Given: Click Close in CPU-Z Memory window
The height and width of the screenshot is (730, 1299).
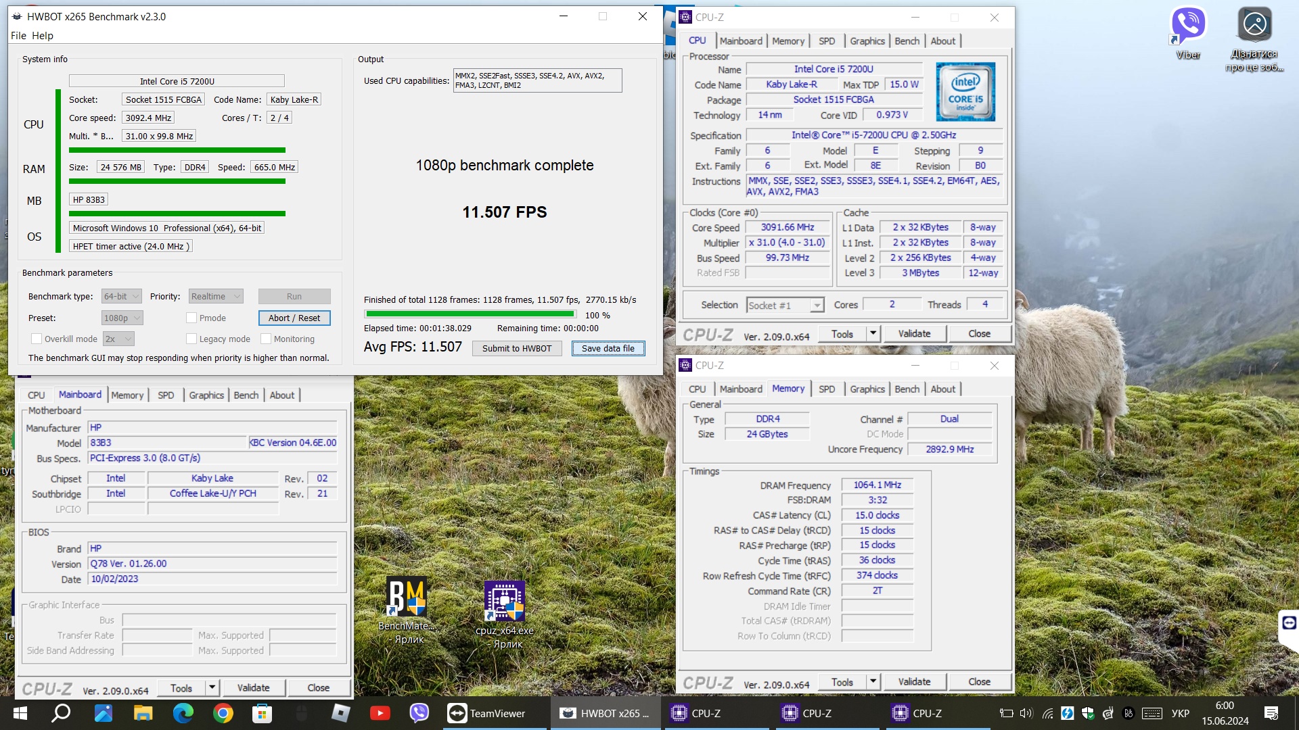Looking at the screenshot, I should pos(979,681).
